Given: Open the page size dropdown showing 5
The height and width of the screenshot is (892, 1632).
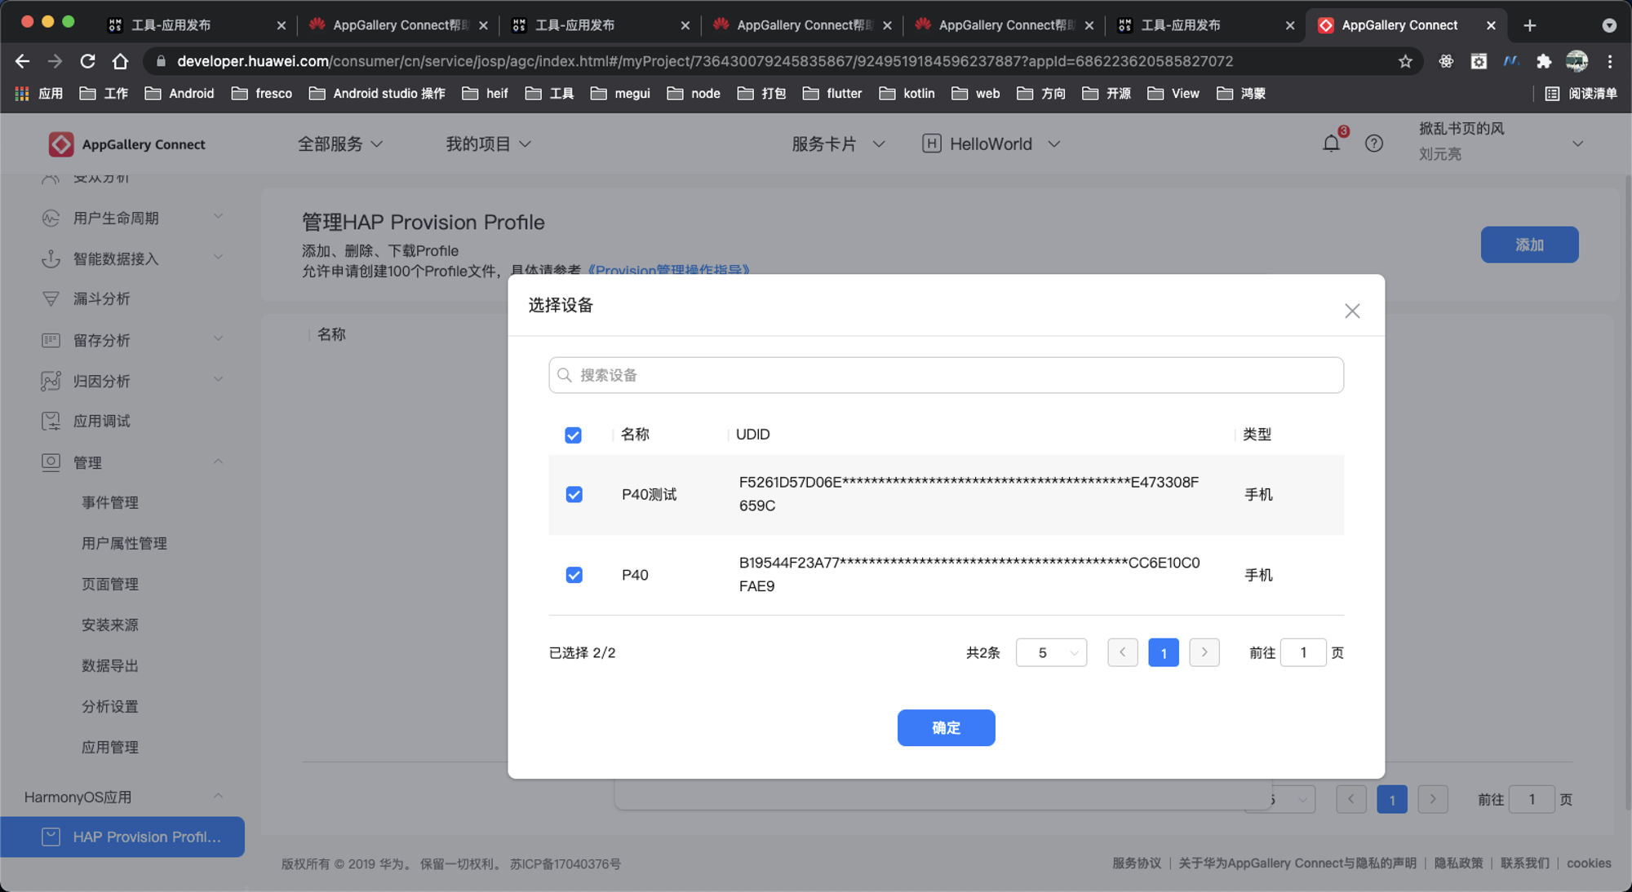Looking at the screenshot, I should point(1051,652).
